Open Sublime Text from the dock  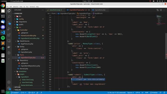coord(3,43)
